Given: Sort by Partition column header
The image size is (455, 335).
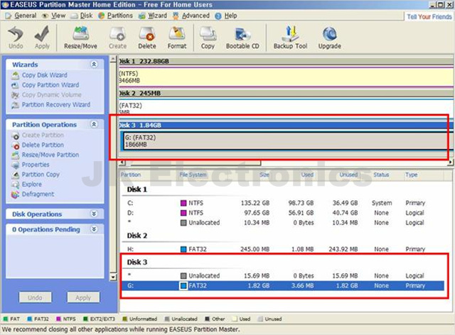Looking at the screenshot, I should click(131, 175).
